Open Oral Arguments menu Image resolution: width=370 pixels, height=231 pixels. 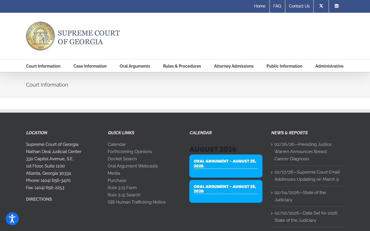135,66
